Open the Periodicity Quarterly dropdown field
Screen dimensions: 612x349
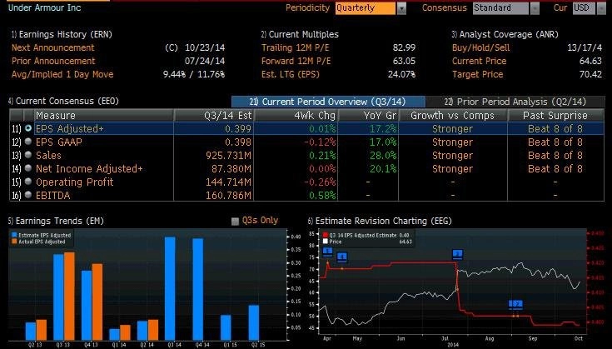(365, 8)
